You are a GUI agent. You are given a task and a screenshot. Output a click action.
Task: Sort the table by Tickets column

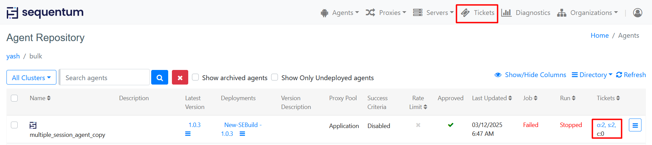coord(608,98)
